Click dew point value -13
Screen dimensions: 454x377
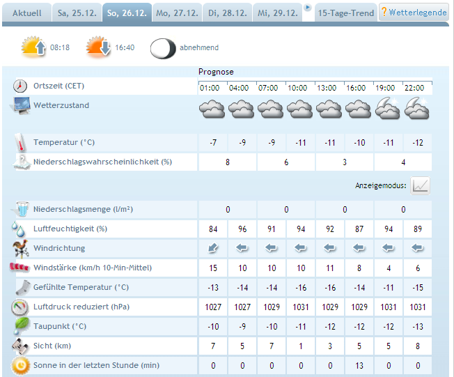coord(418,327)
